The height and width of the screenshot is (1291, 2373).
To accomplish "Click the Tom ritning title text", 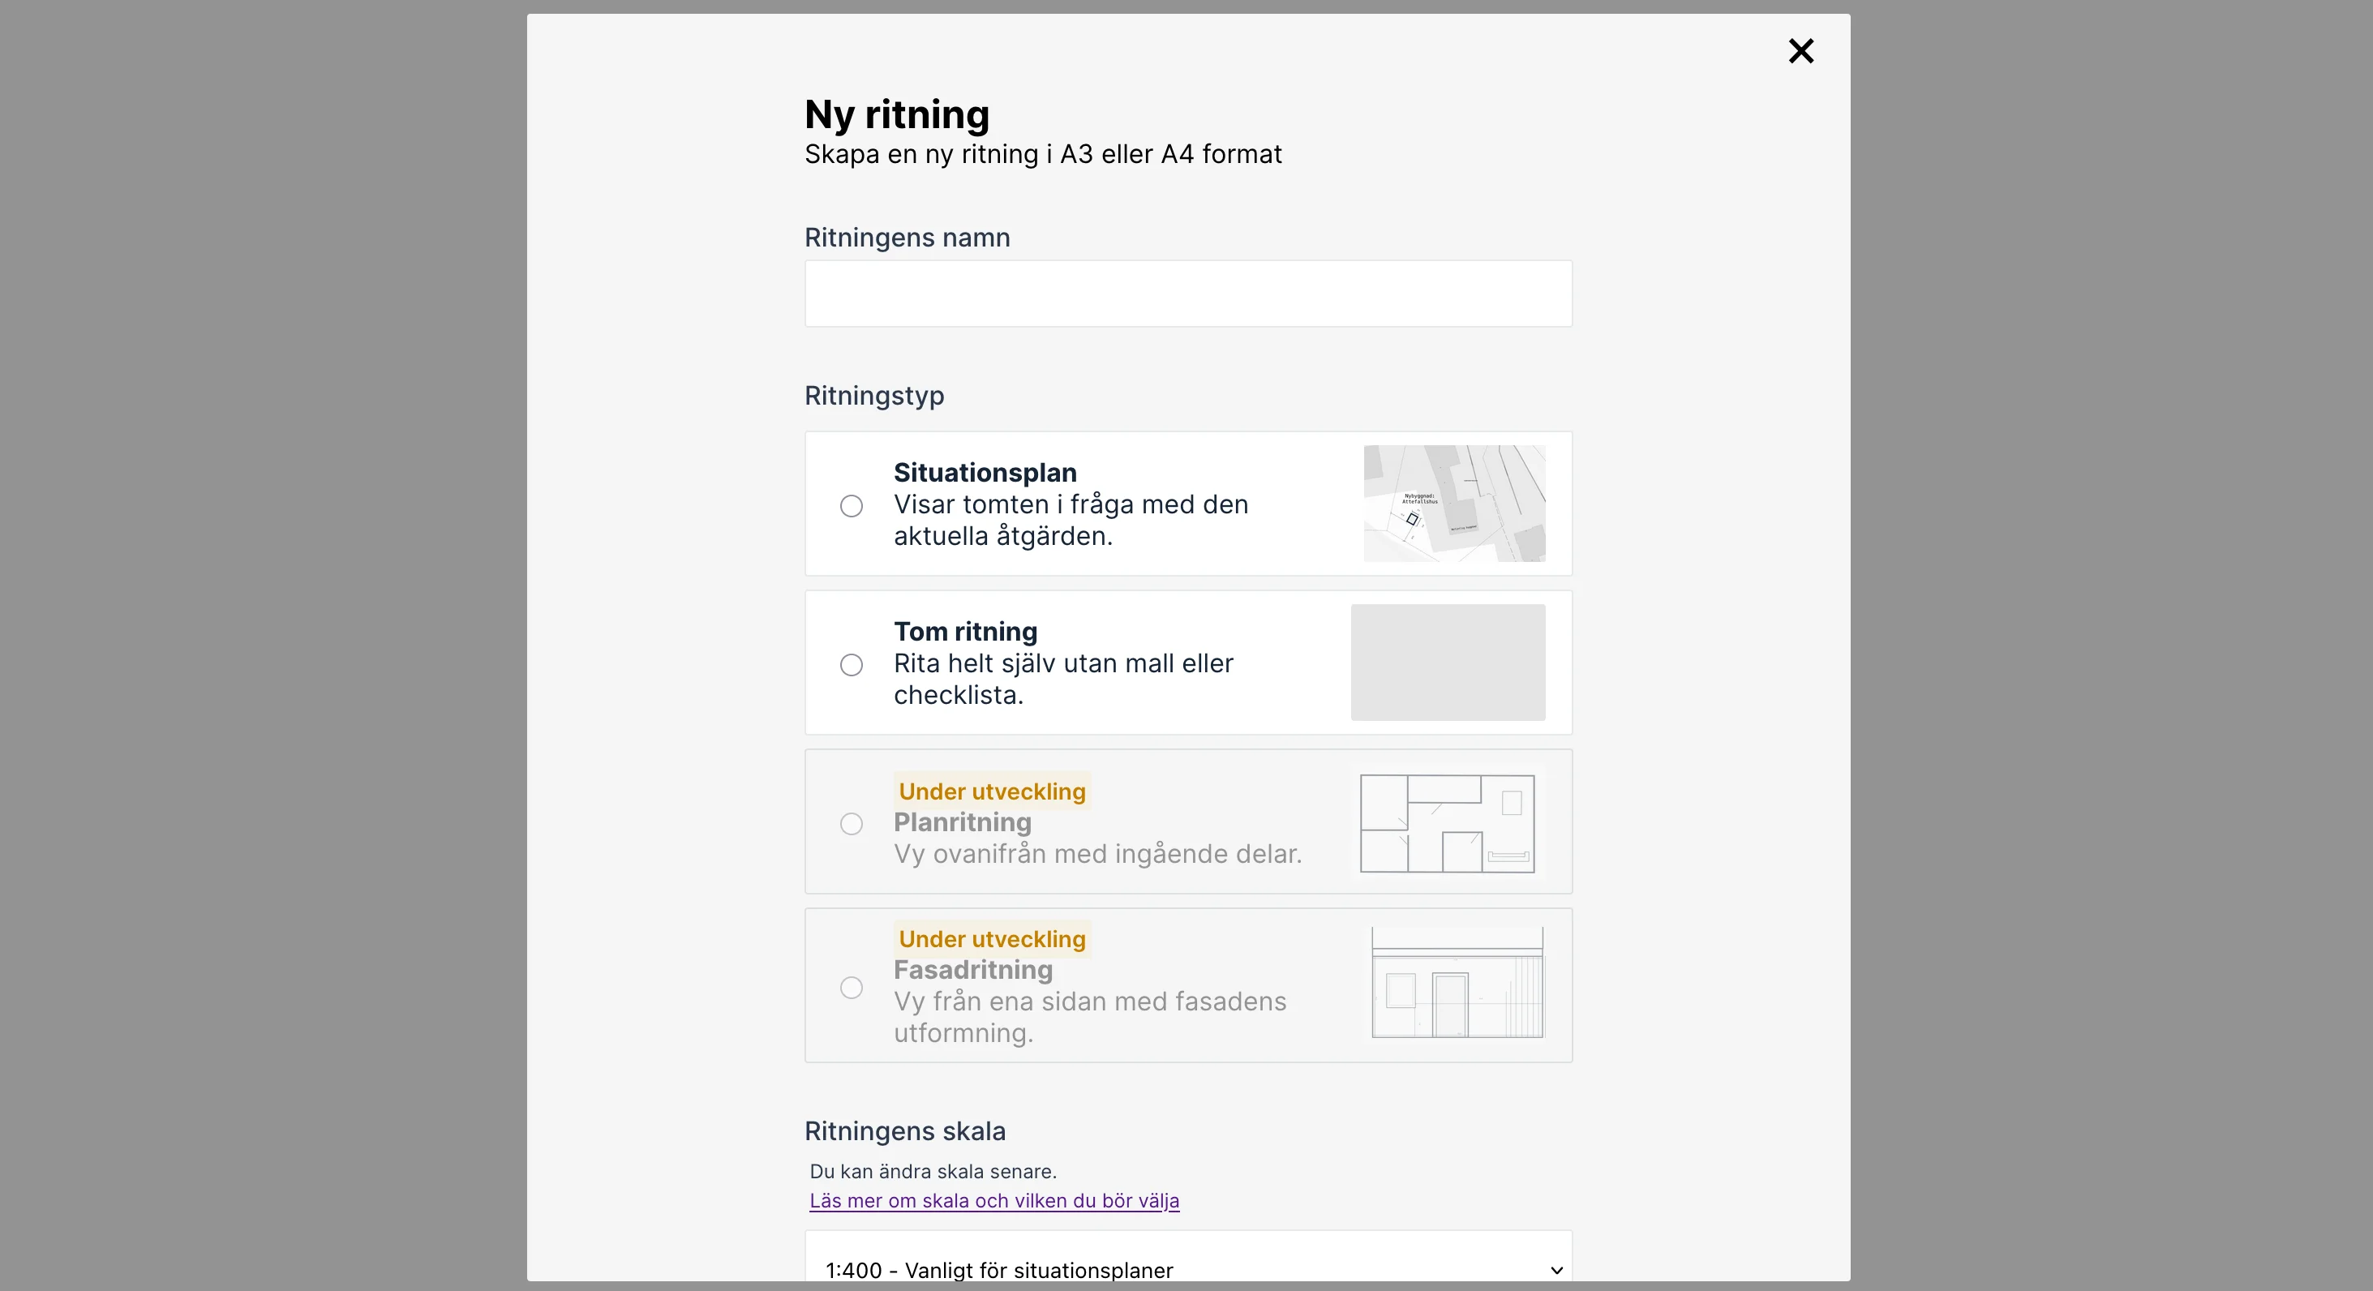I will 965,632.
